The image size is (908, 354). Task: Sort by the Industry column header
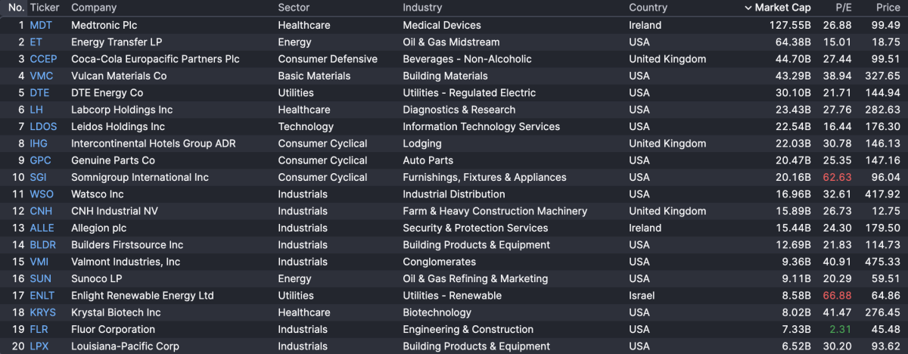pos(422,8)
